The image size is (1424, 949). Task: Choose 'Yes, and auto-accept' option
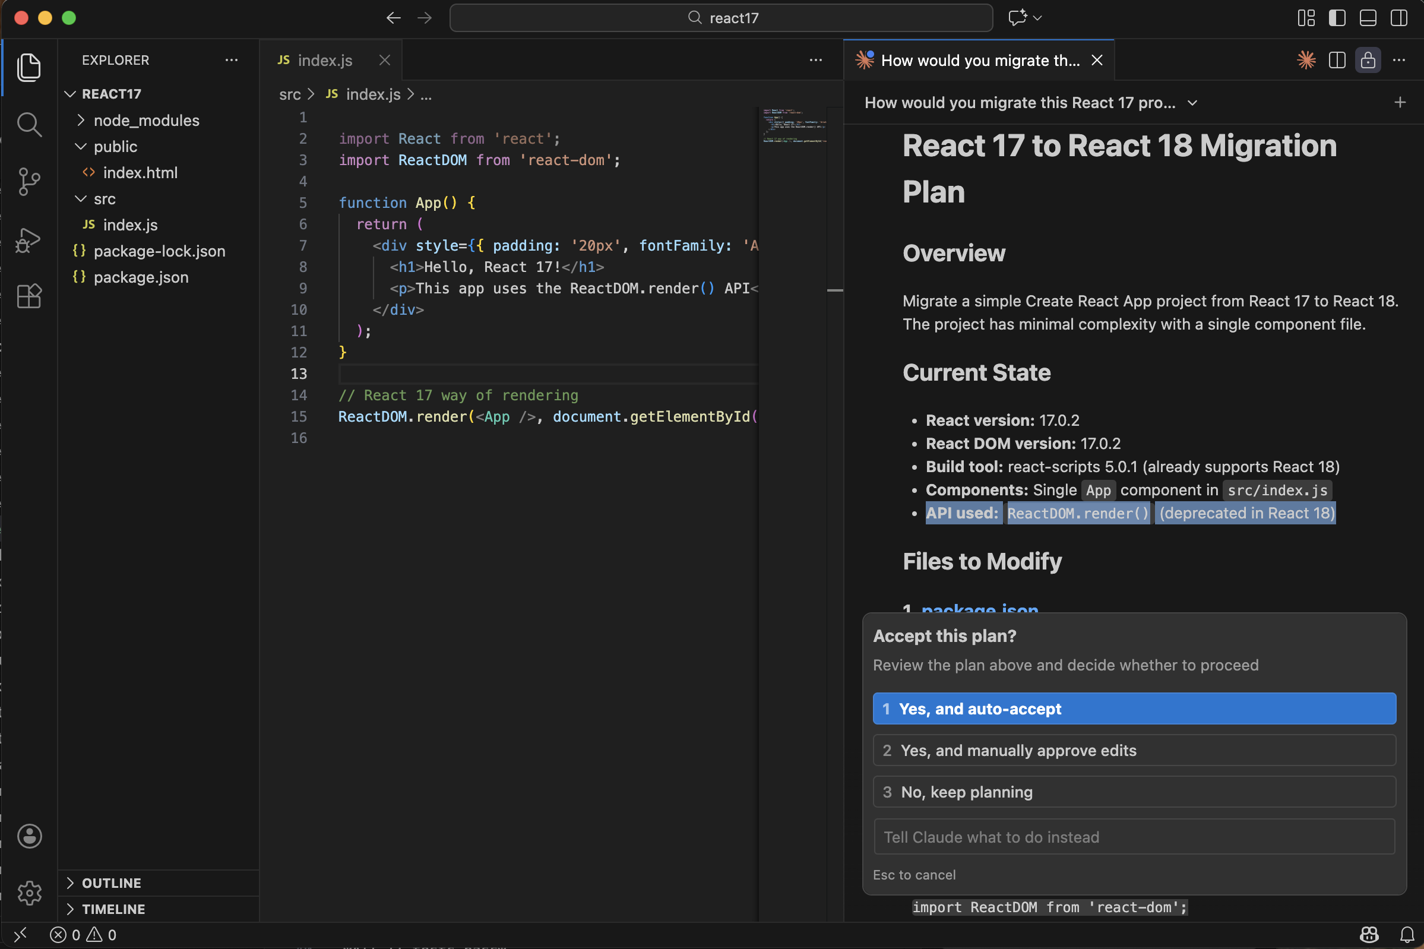[1134, 708]
